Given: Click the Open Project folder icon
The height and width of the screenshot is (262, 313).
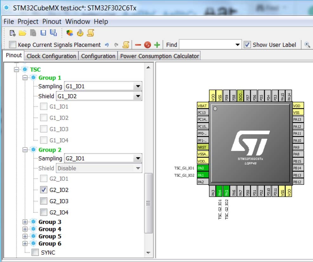Looking at the screenshot, I should [x=23, y=33].
